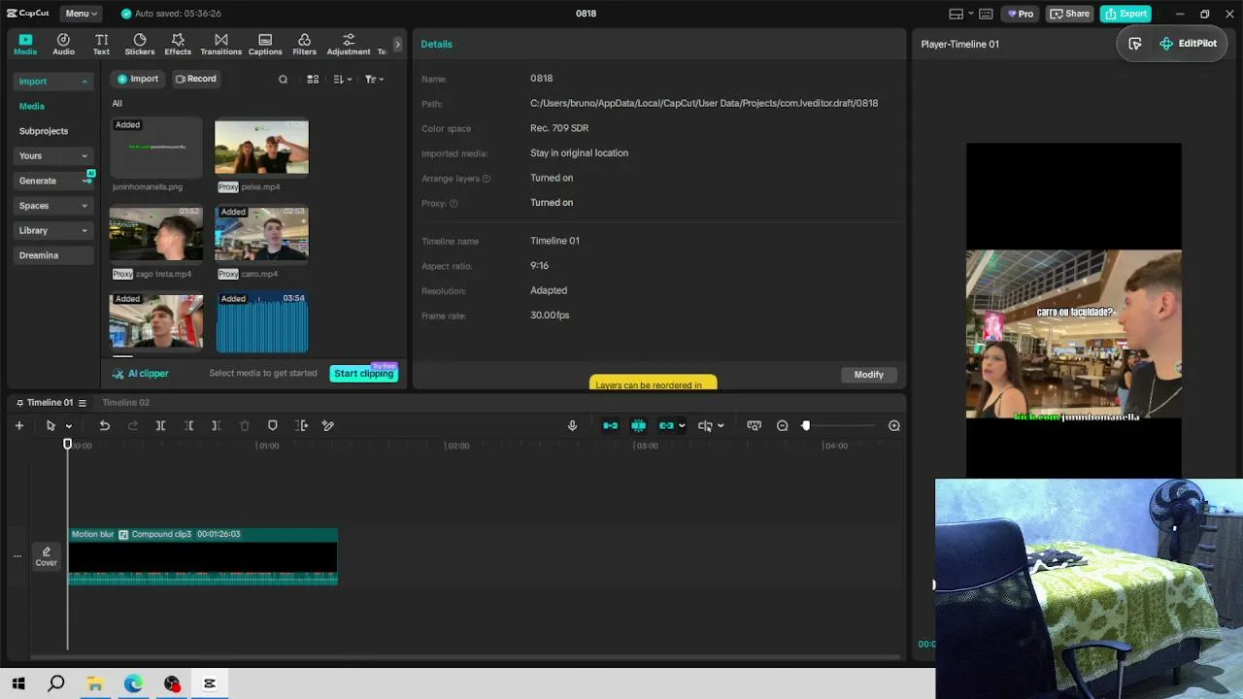Image resolution: width=1243 pixels, height=699 pixels.
Task: Open the layout switcher icon
Action: tap(959, 14)
